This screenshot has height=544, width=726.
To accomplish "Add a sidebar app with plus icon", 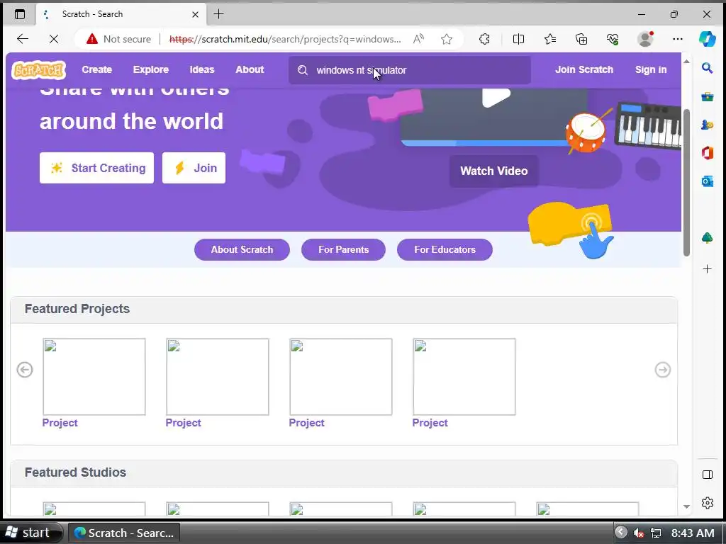I will pos(707,268).
